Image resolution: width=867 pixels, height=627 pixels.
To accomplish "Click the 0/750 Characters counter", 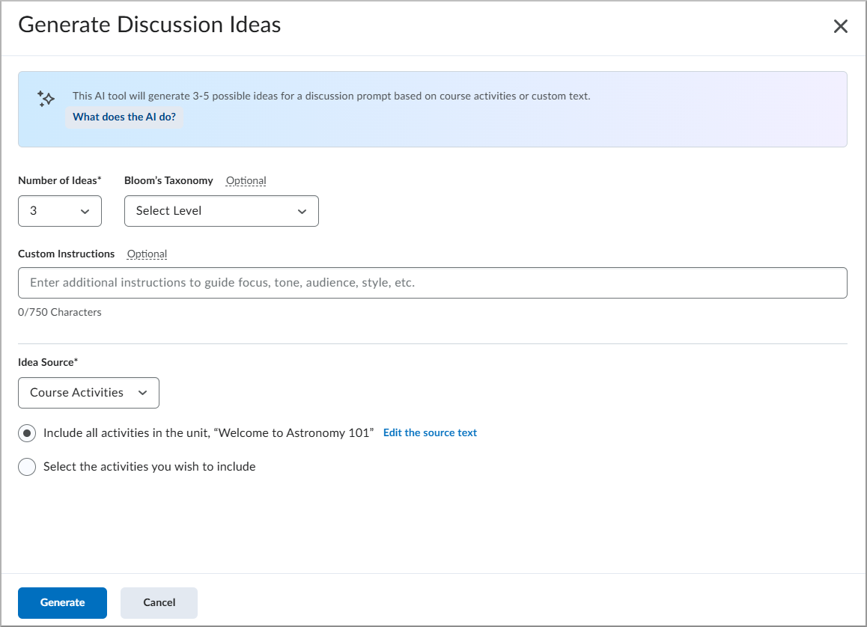I will coord(60,312).
